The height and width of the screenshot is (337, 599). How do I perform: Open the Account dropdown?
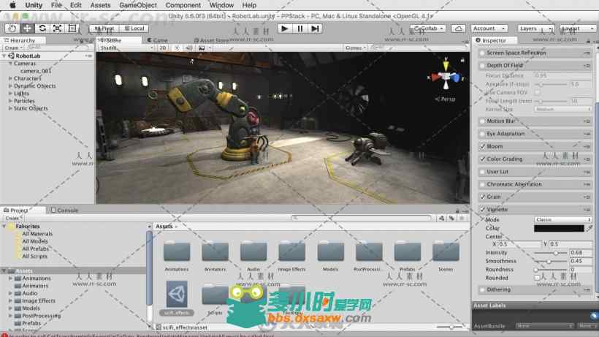point(489,29)
